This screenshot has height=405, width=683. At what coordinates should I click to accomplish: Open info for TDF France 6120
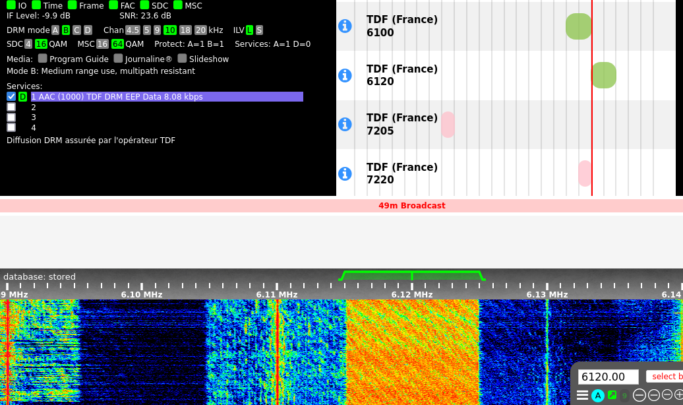[x=345, y=75]
